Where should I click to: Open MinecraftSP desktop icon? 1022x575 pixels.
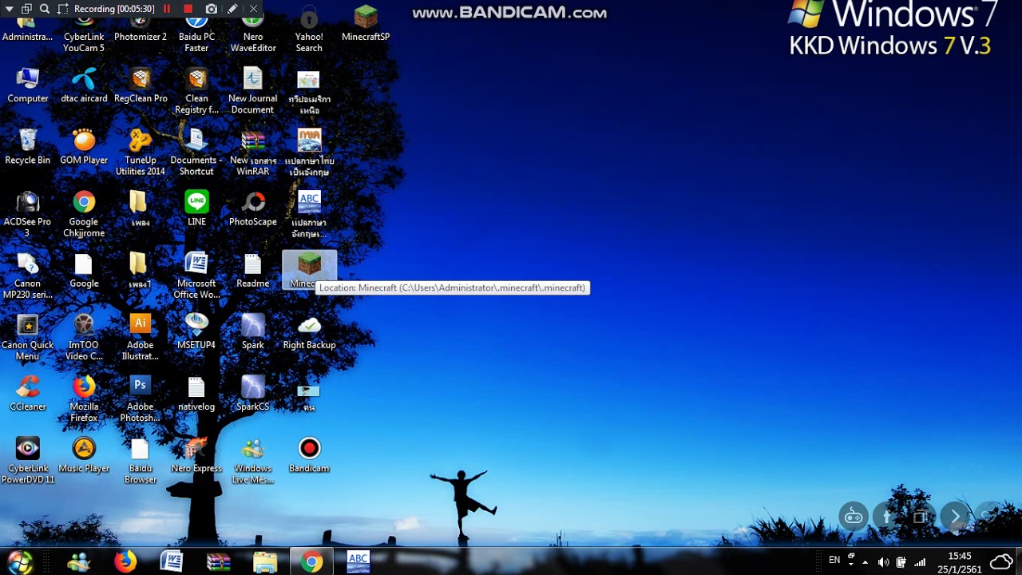(366, 24)
